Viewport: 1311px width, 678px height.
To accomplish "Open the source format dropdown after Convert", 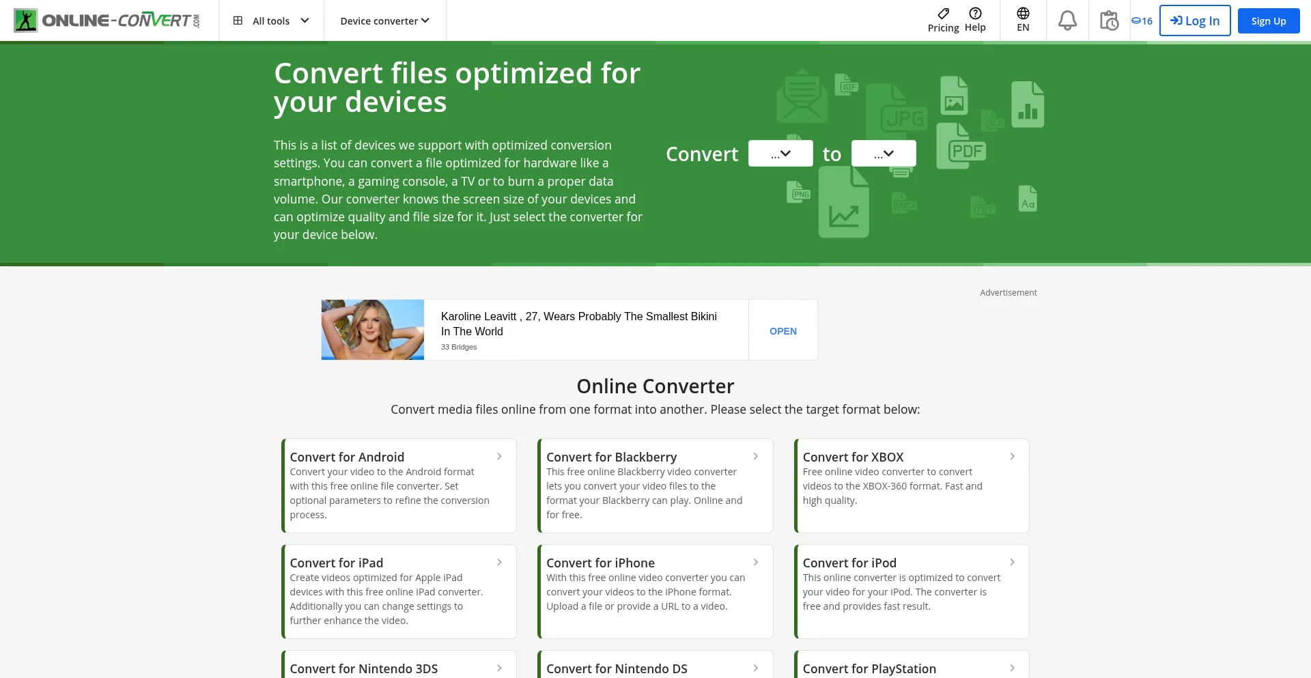I will pos(780,154).
